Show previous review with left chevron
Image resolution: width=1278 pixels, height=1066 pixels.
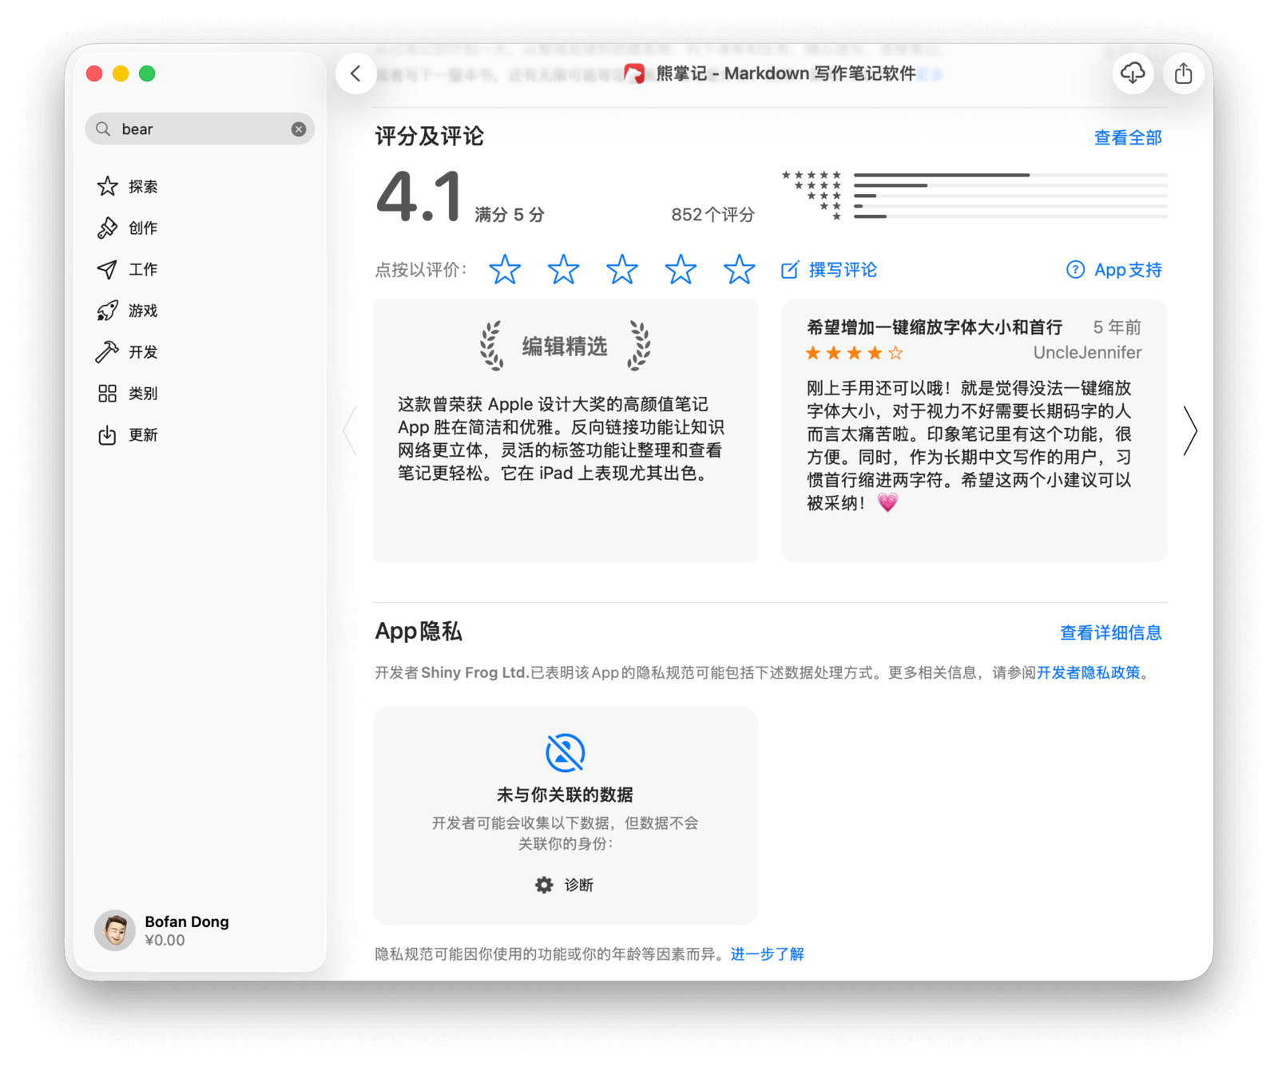tap(350, 431)
